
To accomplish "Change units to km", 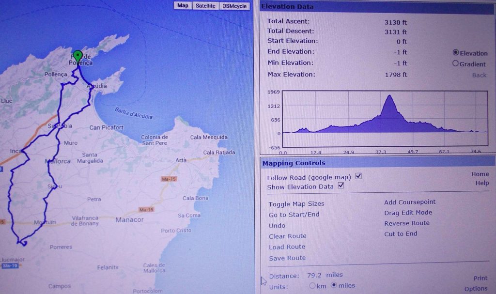I will [x=312, y=286].
